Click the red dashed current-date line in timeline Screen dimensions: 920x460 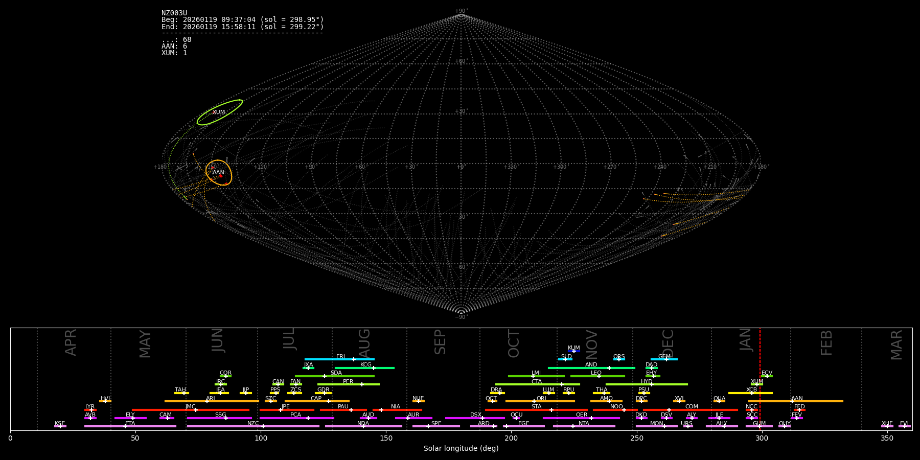(760, 378)
